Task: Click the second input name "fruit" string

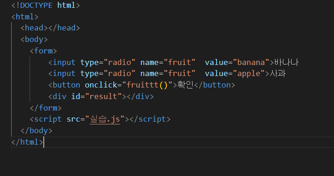Action: (180, 74)
